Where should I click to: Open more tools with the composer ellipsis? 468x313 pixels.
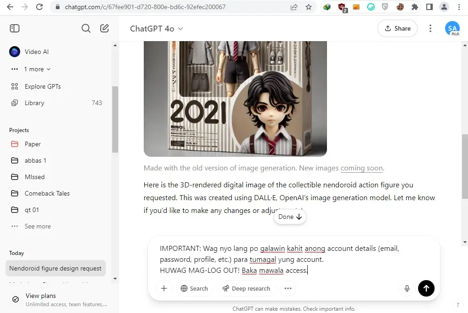tap(288, 288)
